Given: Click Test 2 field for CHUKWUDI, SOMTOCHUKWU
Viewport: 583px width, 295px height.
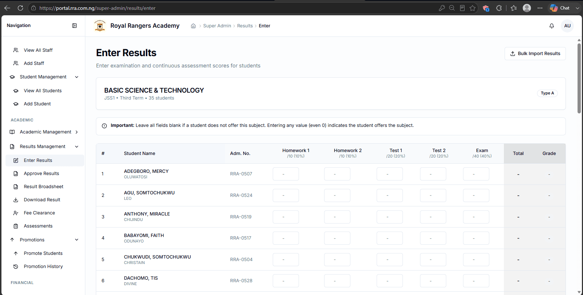Looking at the screenshot, I should 433,260.
